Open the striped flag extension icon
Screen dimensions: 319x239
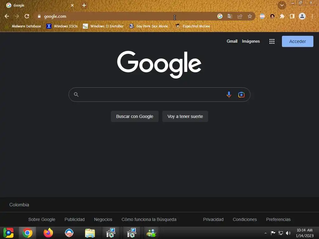pos(262,16)
